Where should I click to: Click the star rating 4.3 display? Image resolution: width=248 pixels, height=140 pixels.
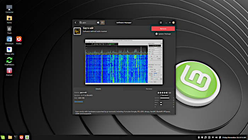click(164, 93)
